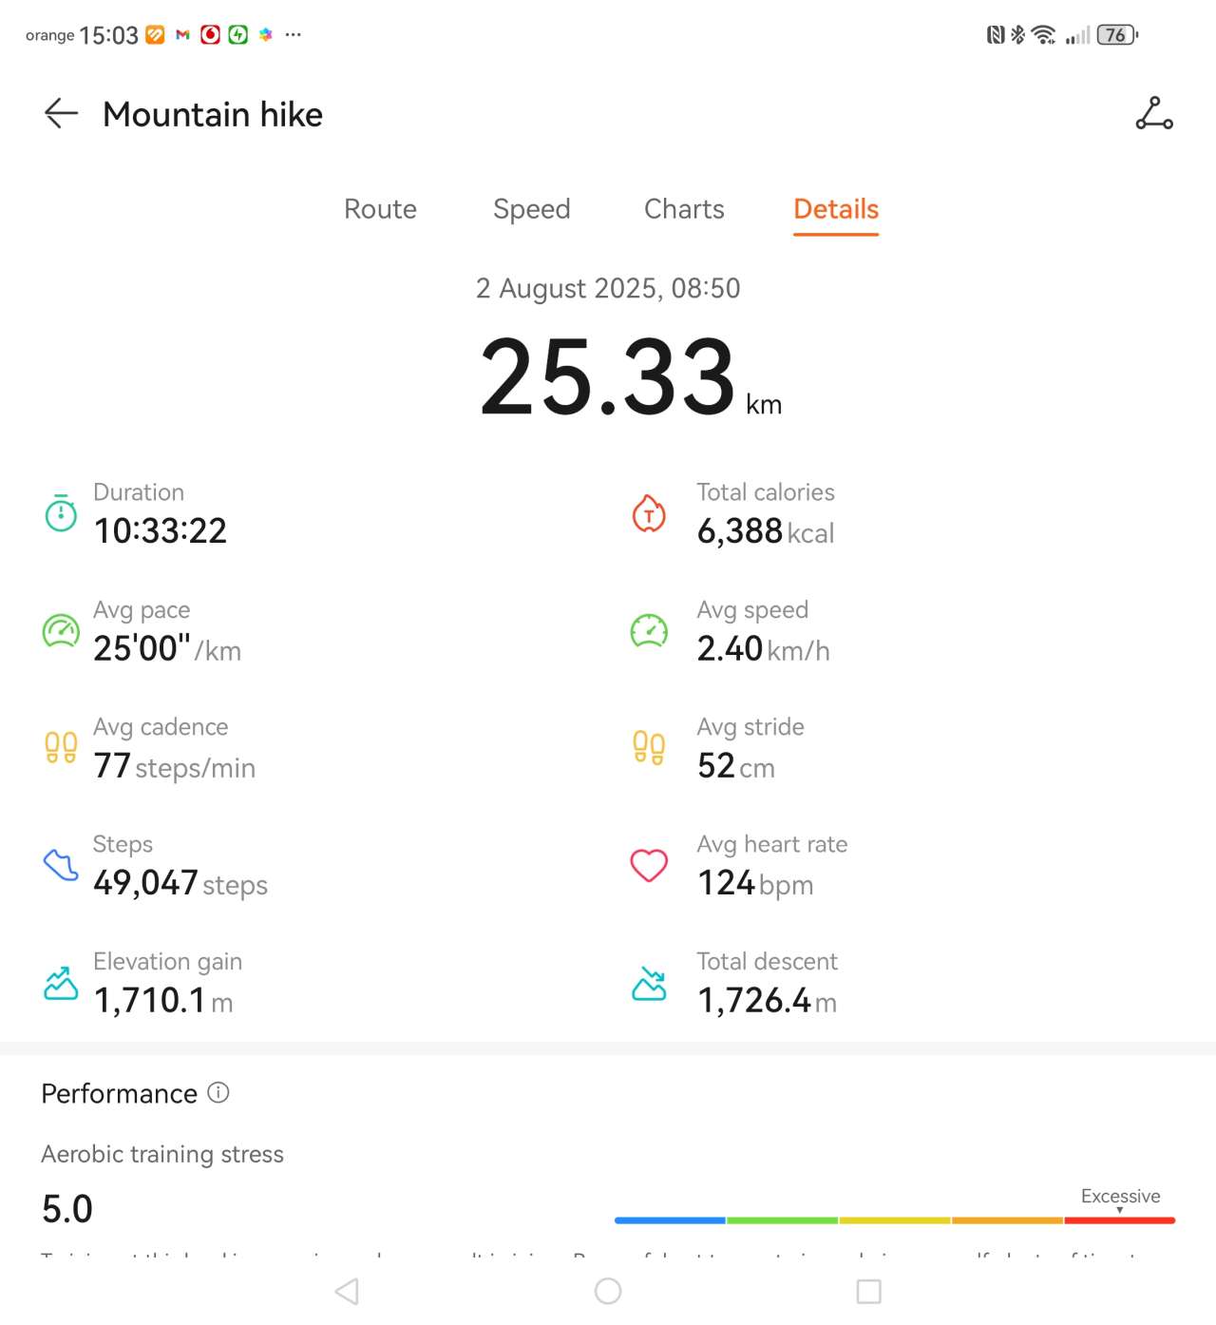Tap the Avg pace gauge icon
The height and width of the screenshot is (1325, 1216).
(x=62, y=631)
